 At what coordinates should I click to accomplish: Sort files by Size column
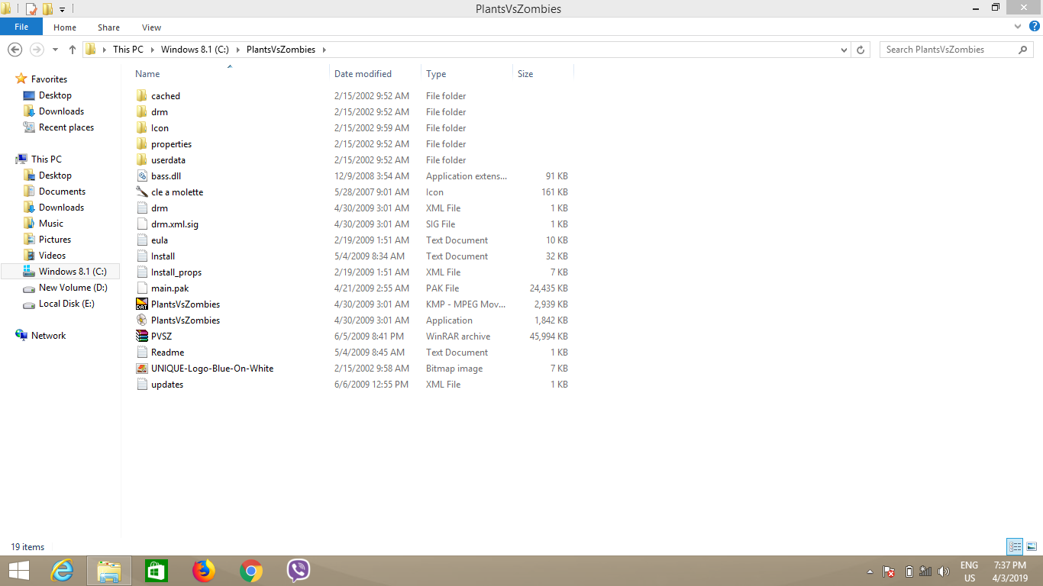point(543,74)
